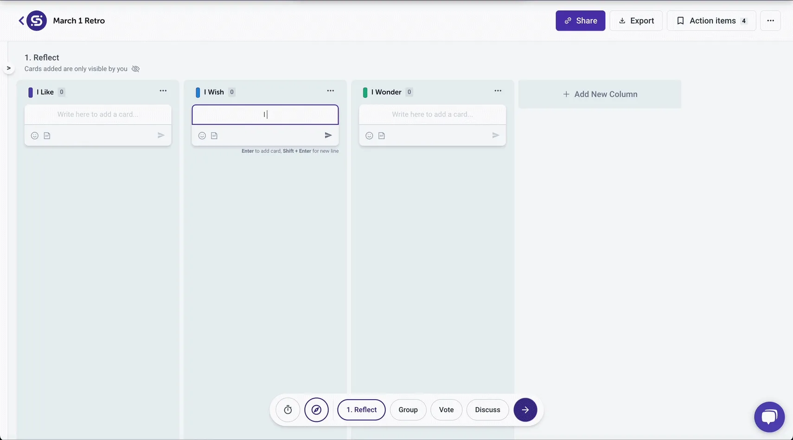Click the Share button
Image resolution: width=793 pixels, height=440 pixels.
[580, 20]
